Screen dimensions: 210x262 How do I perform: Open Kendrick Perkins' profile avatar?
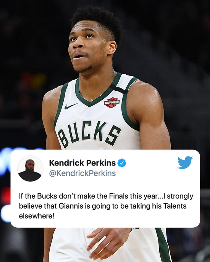[x=30, y=169]
